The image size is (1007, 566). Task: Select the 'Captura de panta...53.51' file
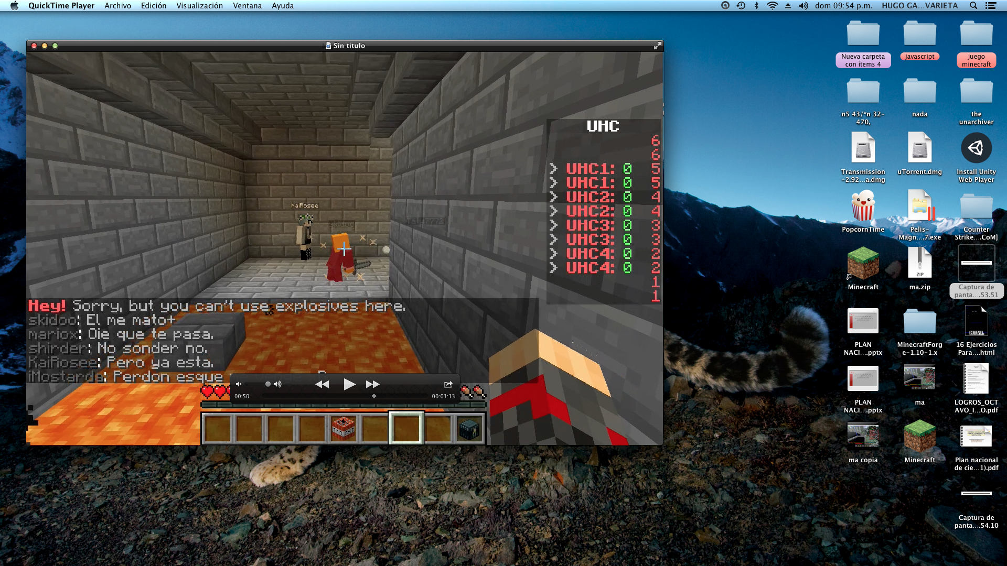coord(976,273)
